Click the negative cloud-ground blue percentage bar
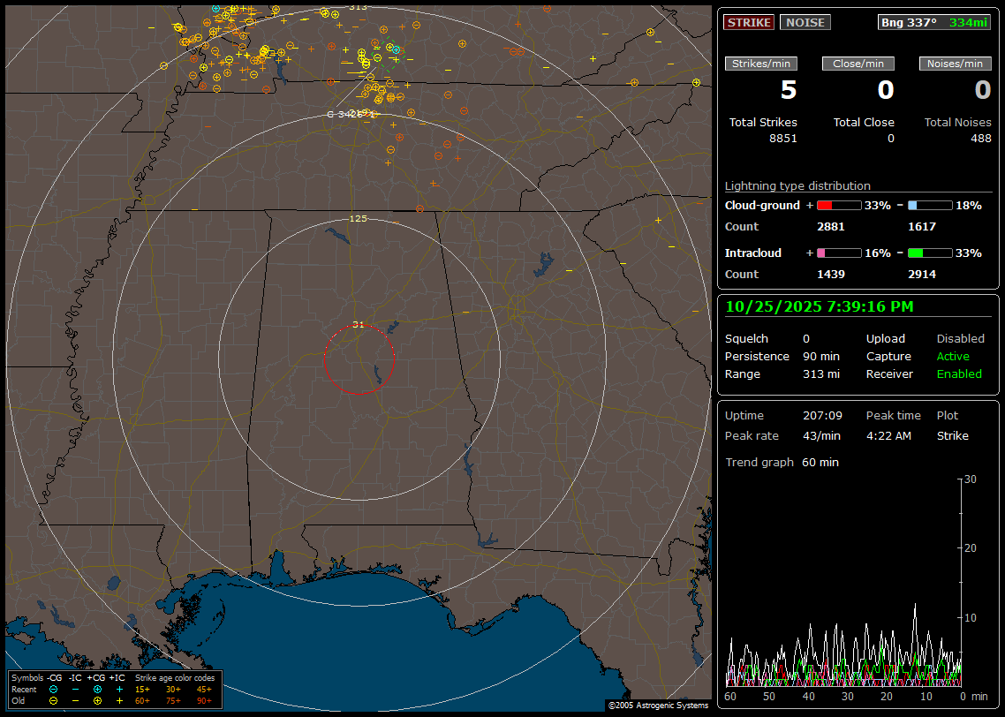Viewport: 1005px width, 717px height. [x=929, y=205]
